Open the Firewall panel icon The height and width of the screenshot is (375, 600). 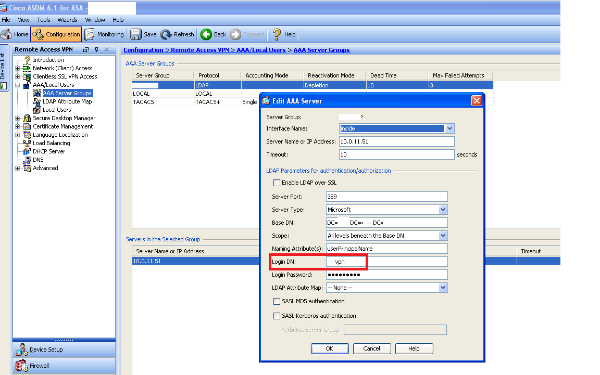pos(22,366)
